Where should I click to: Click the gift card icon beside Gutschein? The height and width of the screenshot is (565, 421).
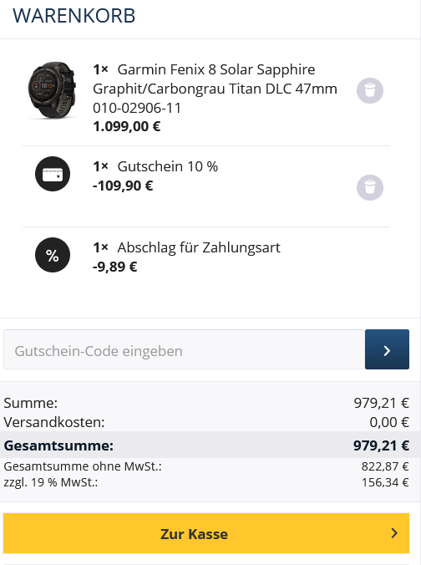[x=53, y=174]
